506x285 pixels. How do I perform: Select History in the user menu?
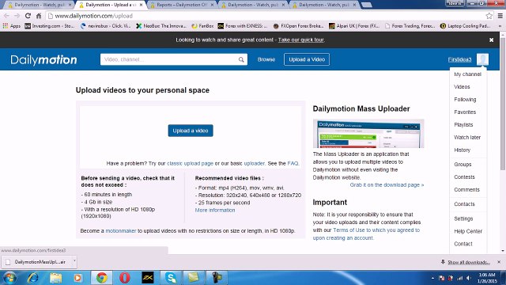pos(462,150)
